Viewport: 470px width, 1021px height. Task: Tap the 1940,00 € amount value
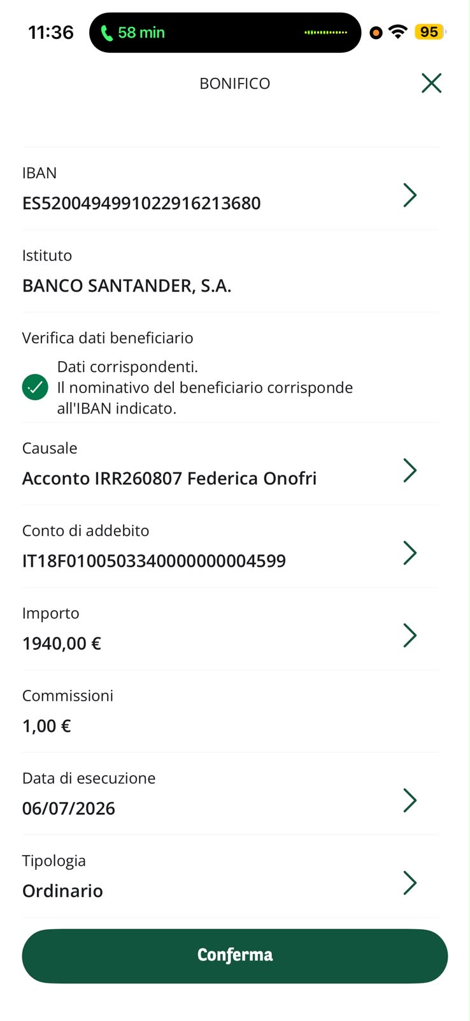[62, 643]
